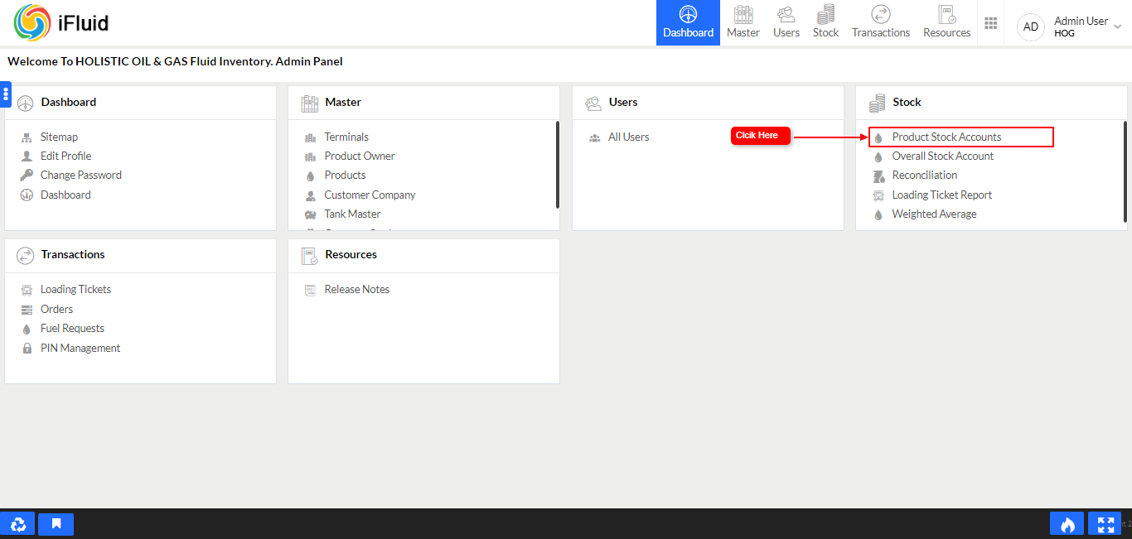The height and width of the screenshot is (539, 1132).
Task: Open the Master menu in top navigation
Action: (x=743, y=22)
